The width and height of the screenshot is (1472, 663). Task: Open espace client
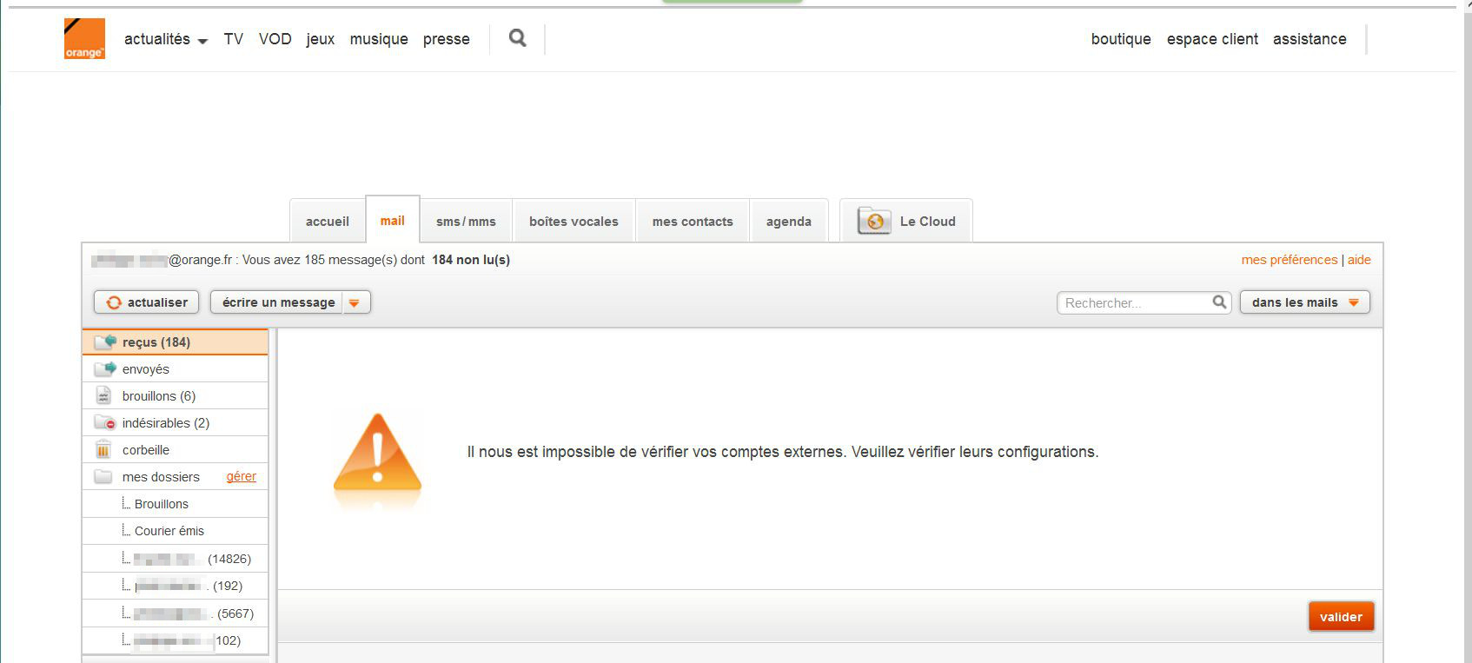1212,39
